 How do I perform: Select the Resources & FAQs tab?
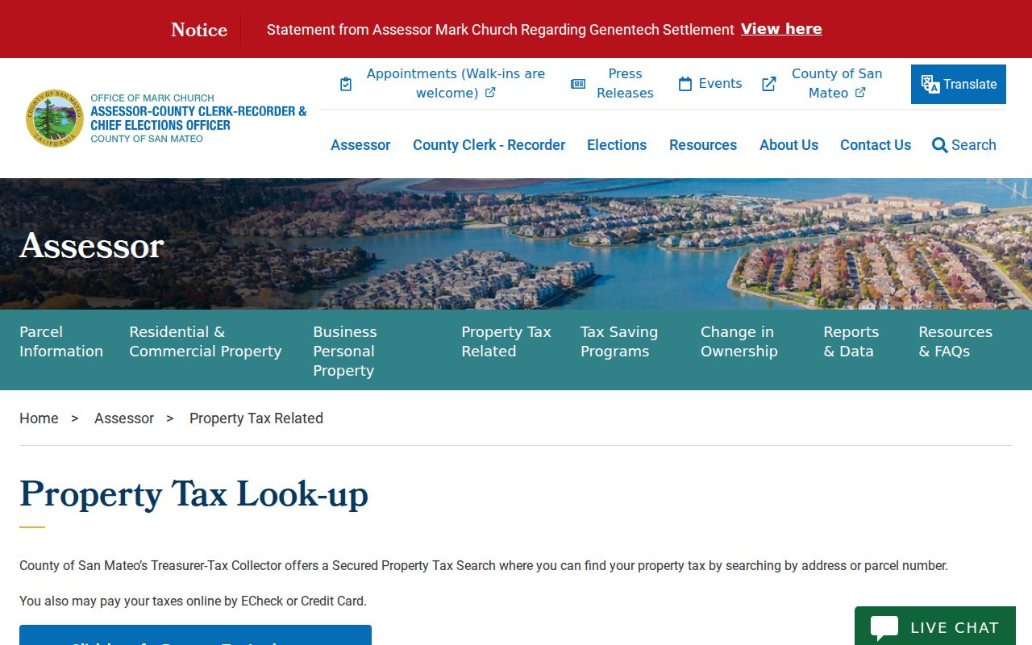955,342
